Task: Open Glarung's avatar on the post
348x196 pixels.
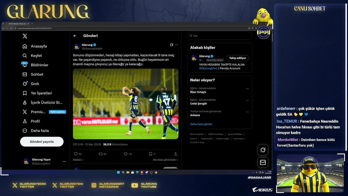Action: (77, 47)
